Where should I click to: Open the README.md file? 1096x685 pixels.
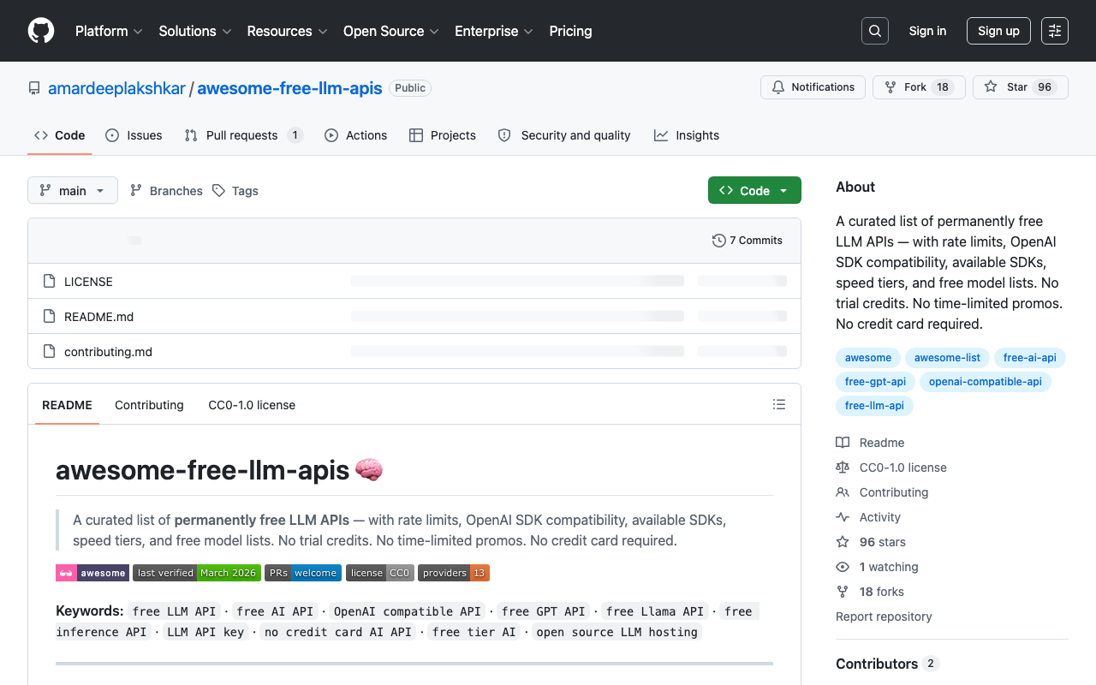pyautogui.click(x=98, y=316)
